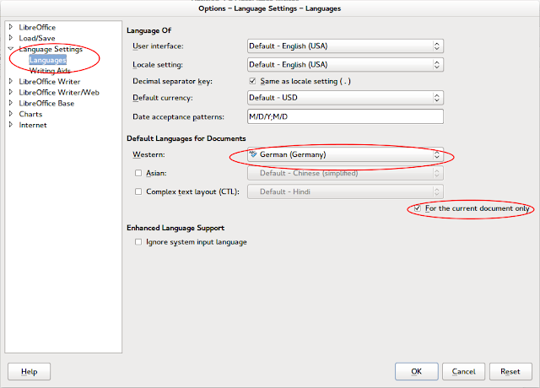Open the Default currency dropdown

click(345, 99)
